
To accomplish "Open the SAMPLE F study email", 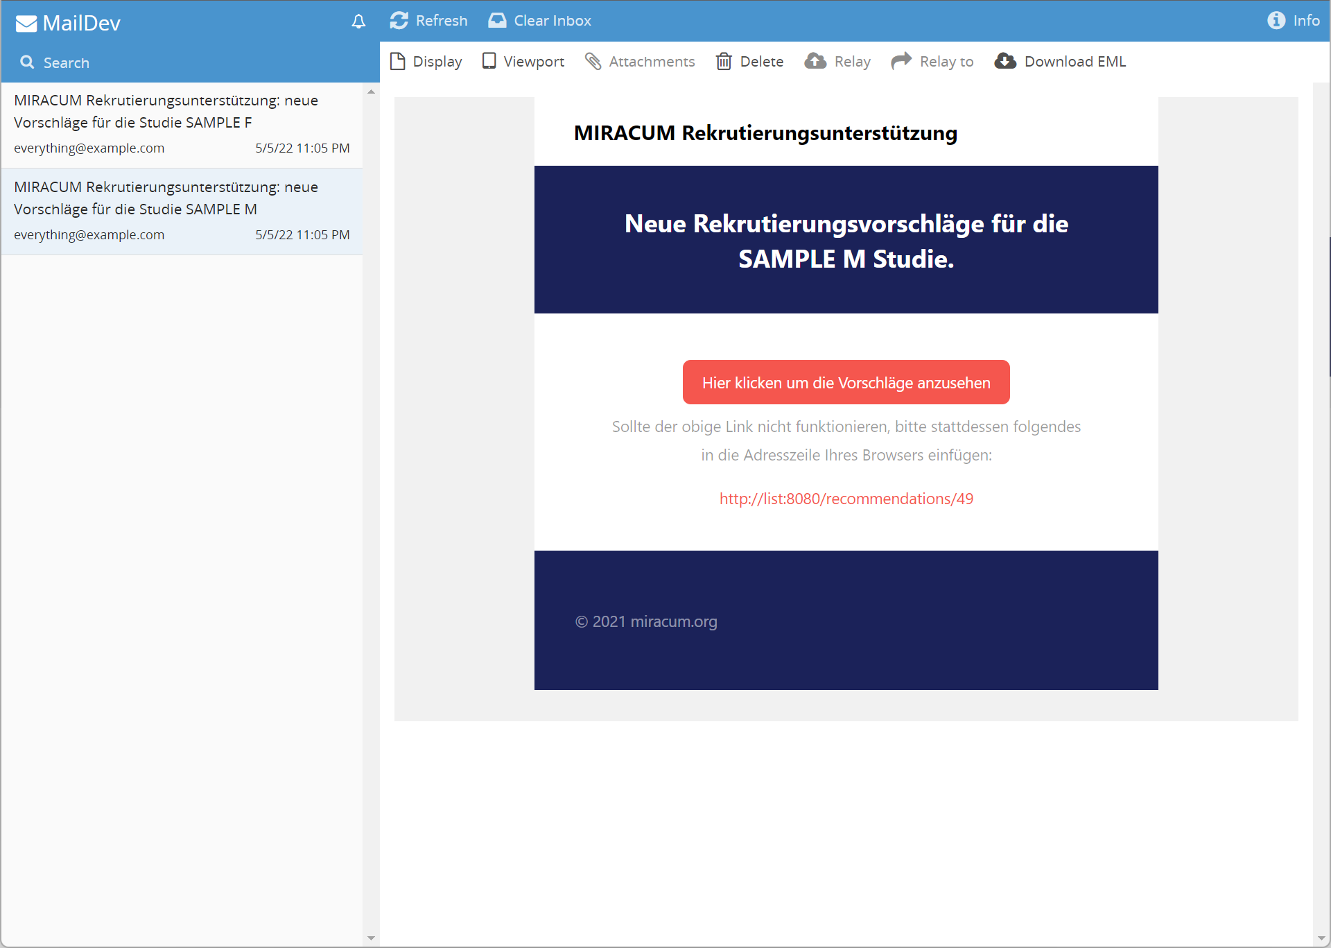I will (x=182, y=125).
